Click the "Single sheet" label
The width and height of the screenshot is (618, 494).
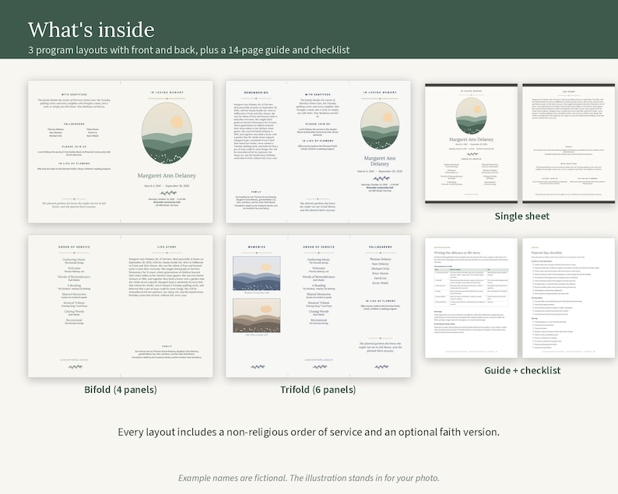(x=521, y=215)
